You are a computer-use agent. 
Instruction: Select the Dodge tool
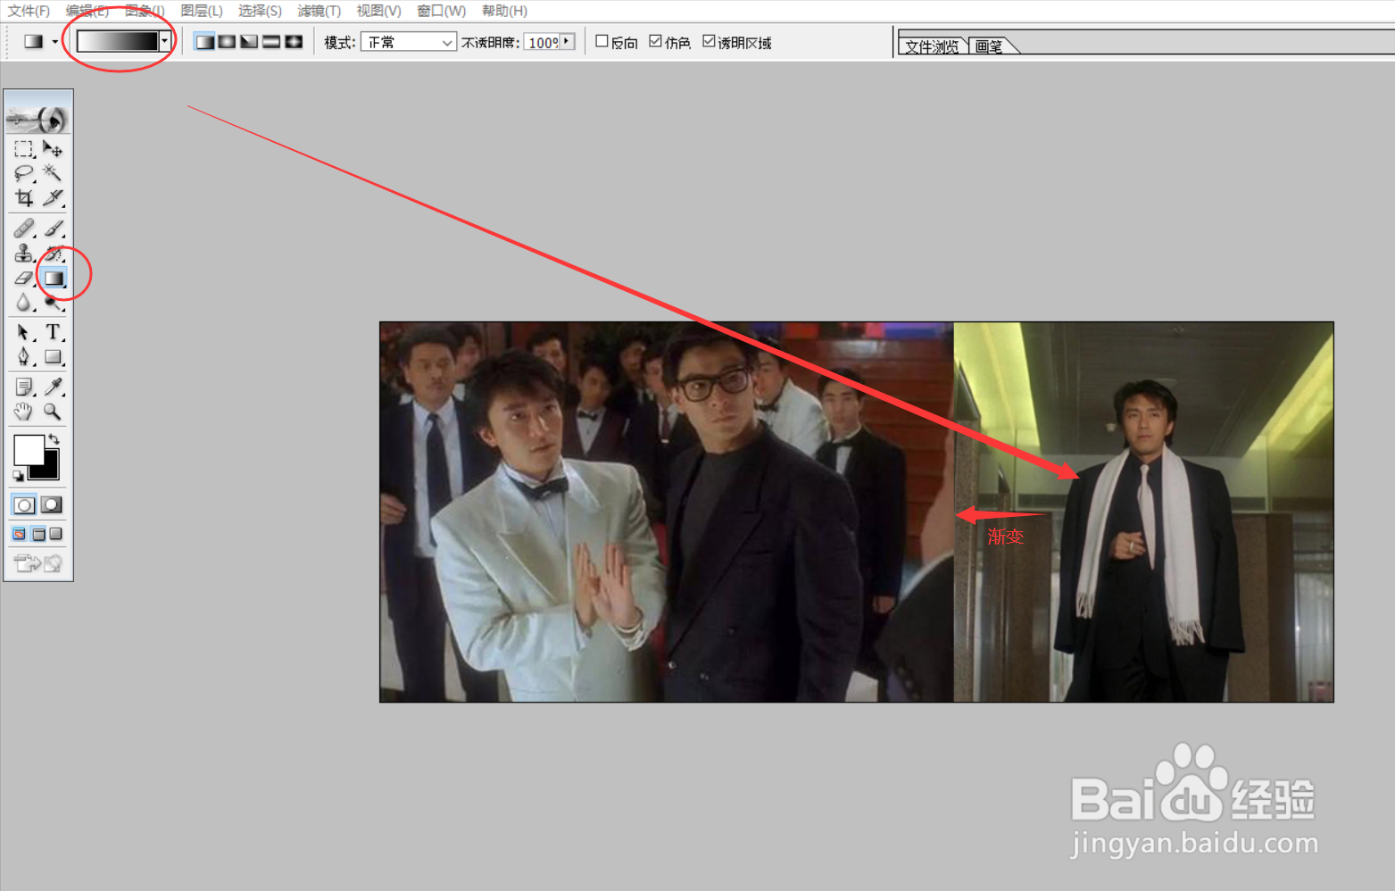pos(53,304)
